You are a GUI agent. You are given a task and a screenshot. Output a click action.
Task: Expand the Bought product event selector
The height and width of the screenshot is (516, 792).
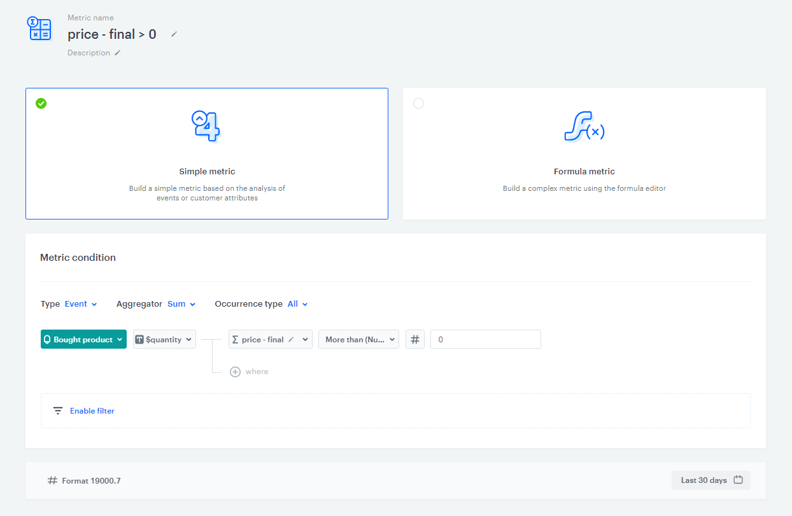(x=83, y=340)
